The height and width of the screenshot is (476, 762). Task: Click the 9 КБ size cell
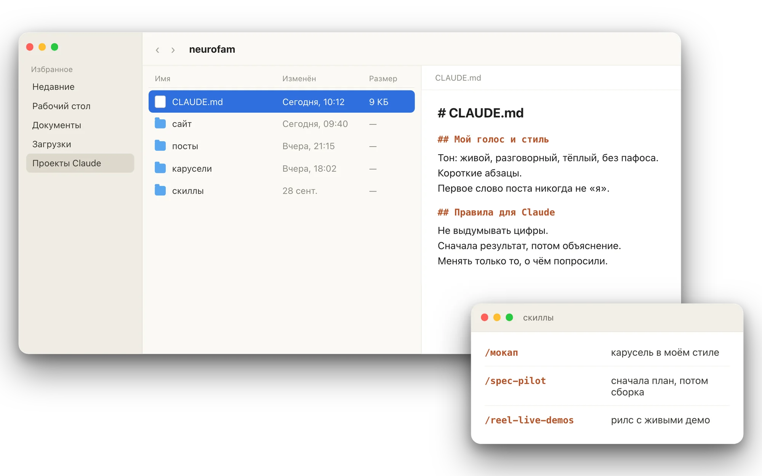pyautogui.click(x=379, y=102)
